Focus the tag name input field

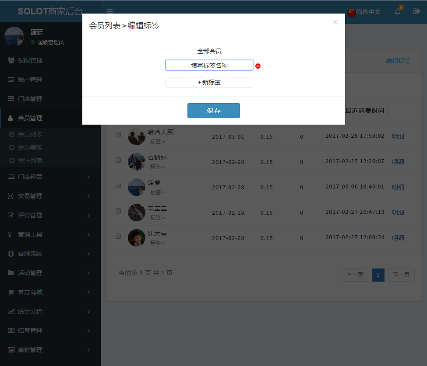pyautogui.click(x=209, y=65)
